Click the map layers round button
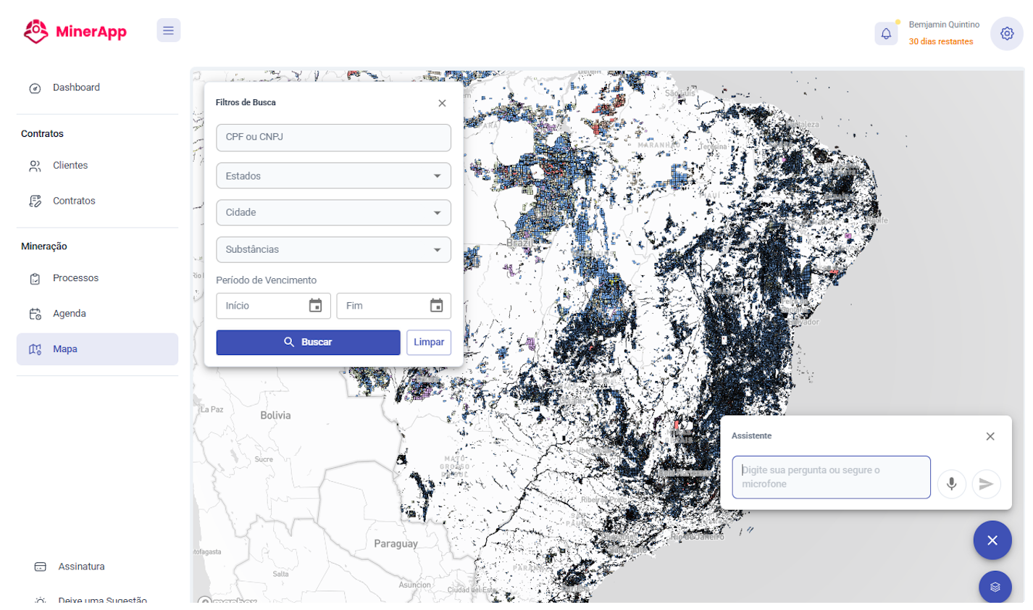This screenshot has width=1033, height=610. (x=995, y=587)
